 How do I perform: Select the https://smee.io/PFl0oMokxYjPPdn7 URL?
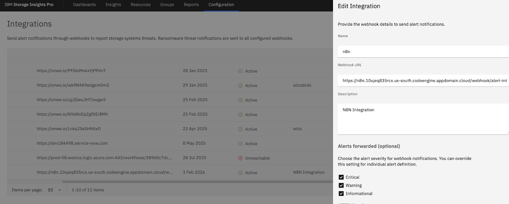coord(71,71)
